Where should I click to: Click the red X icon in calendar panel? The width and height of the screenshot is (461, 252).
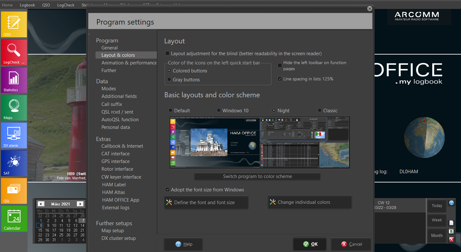[451, 239]
